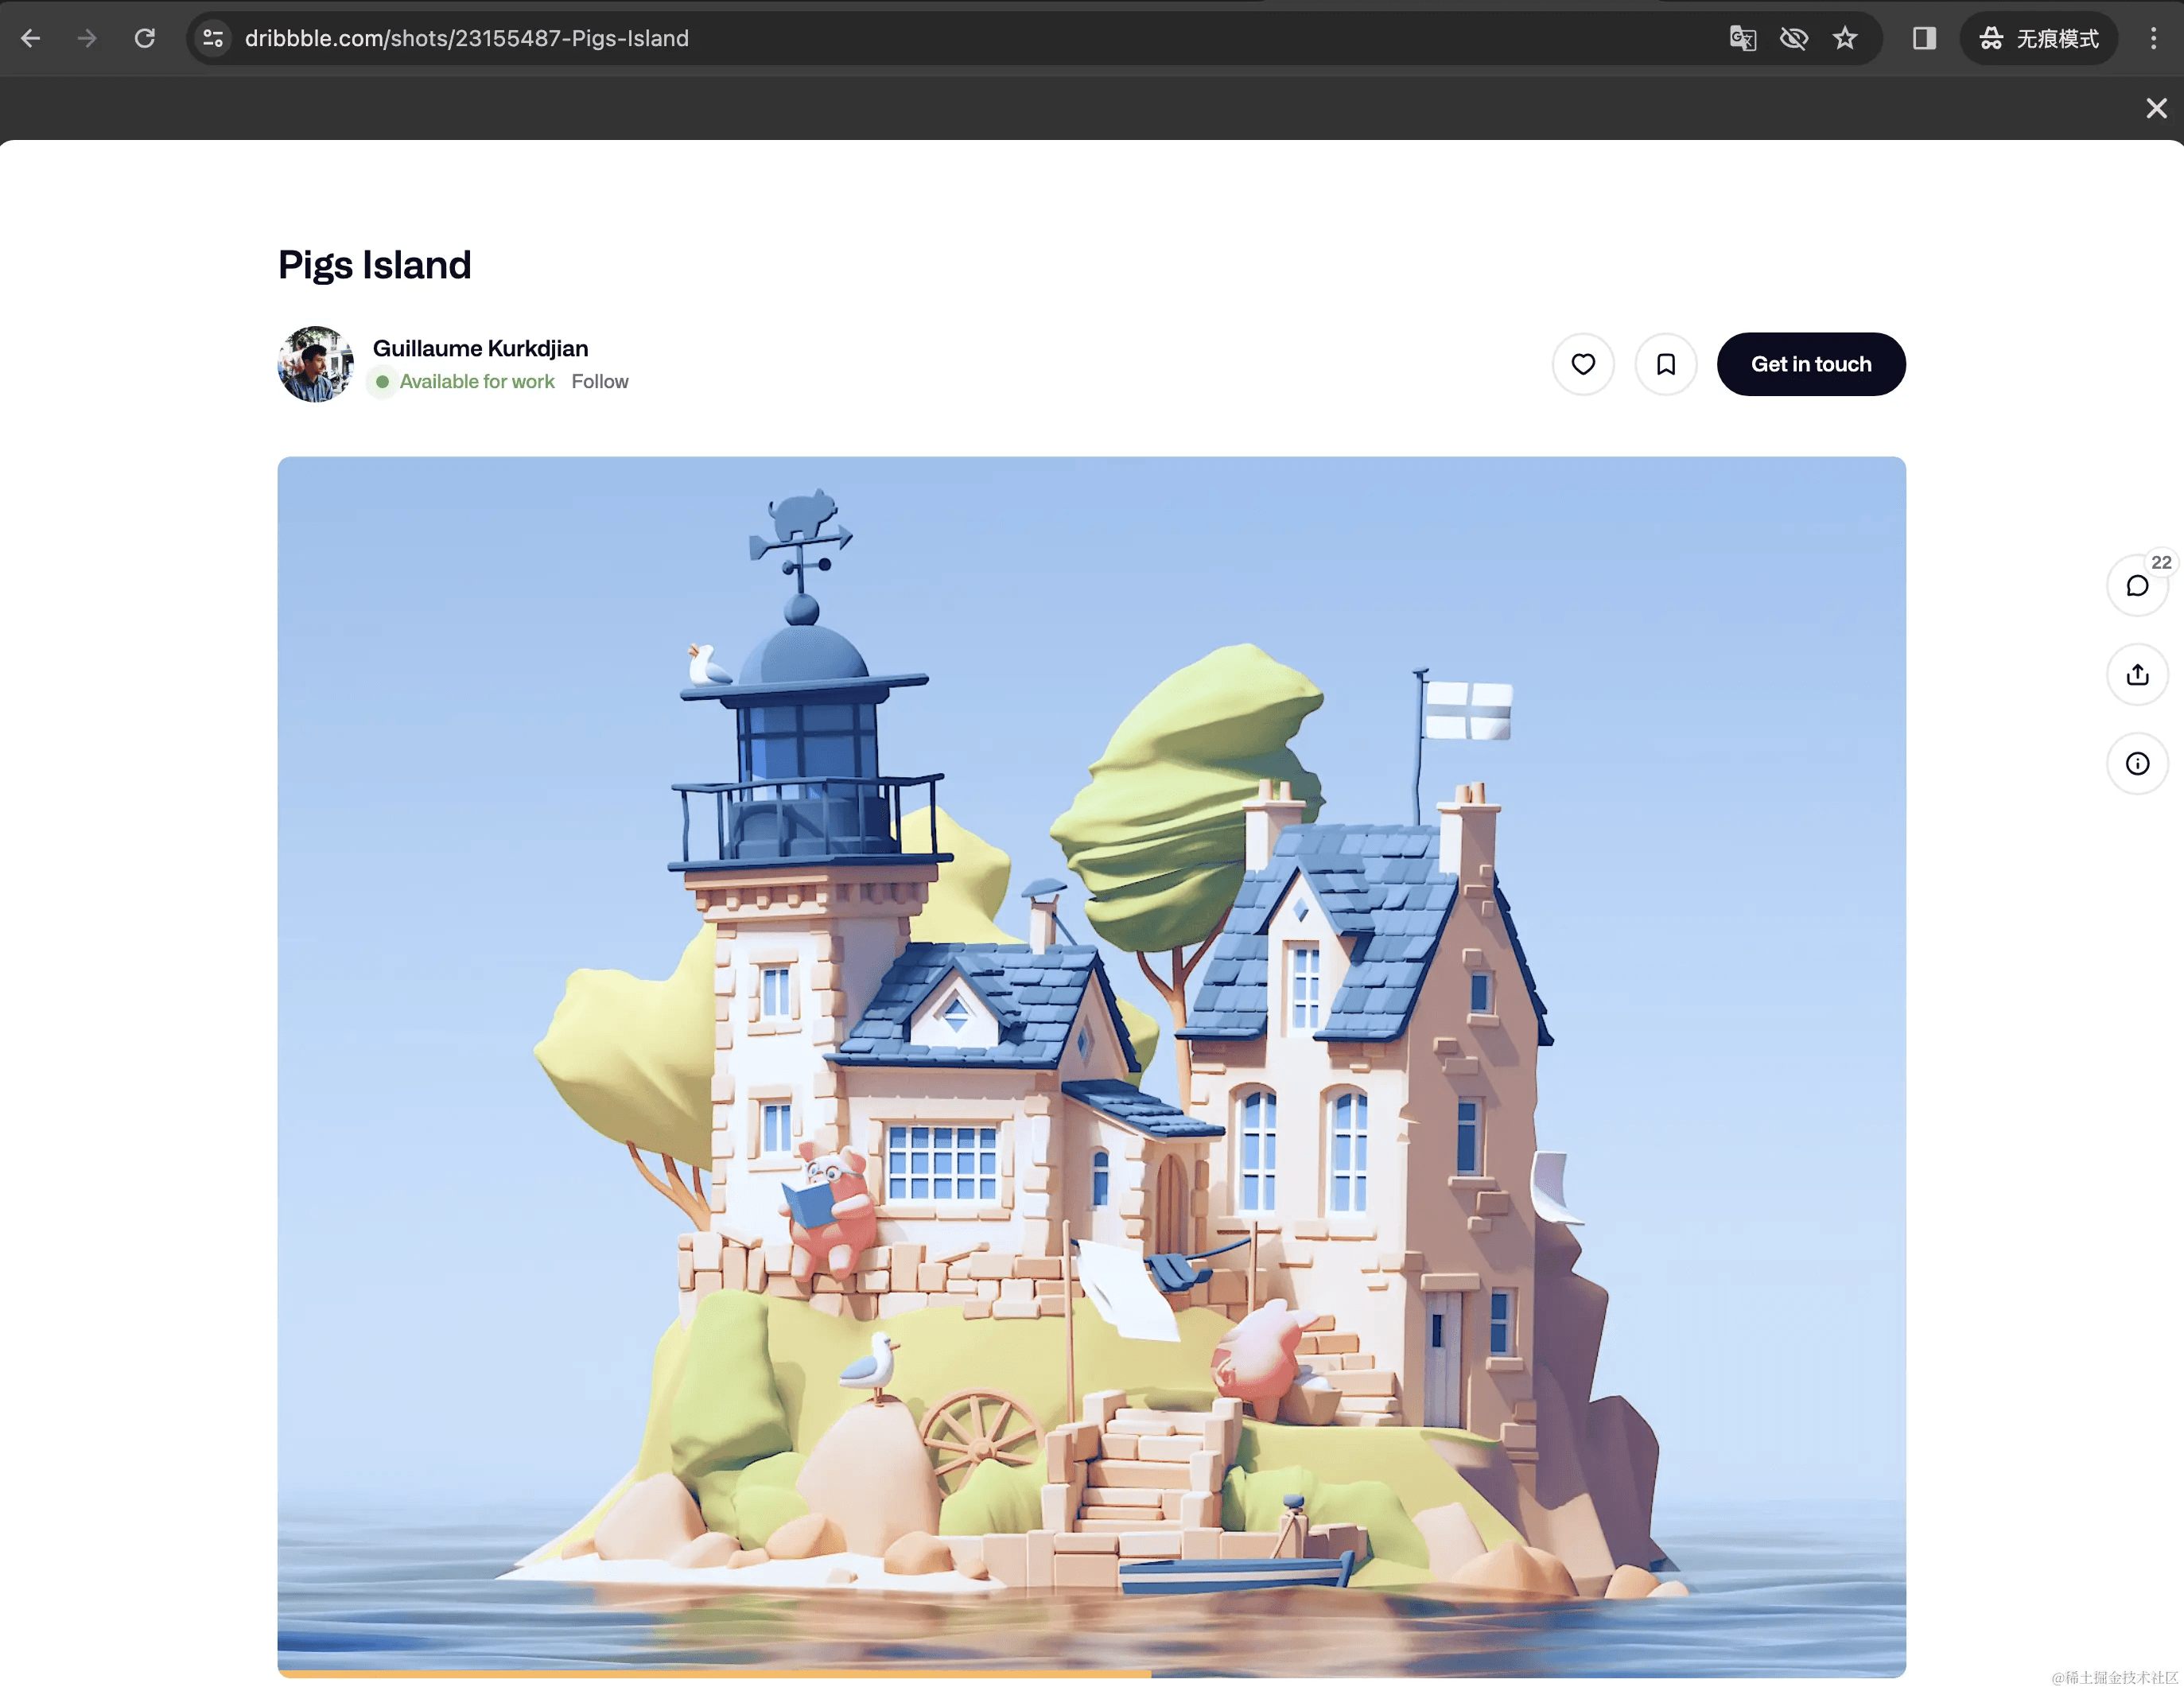The width and height of the screenshot is (2184, 1691).
Task: Like the shot with heart icon
Action: coord(1582,364)
